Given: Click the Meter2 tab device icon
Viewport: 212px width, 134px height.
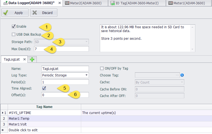Looking at the screenshot, I should click(x=67, y=3).
